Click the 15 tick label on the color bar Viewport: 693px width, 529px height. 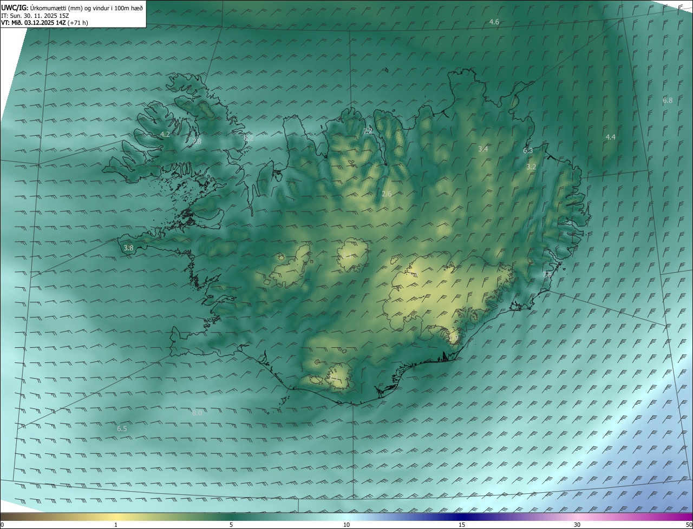(462, 525)
